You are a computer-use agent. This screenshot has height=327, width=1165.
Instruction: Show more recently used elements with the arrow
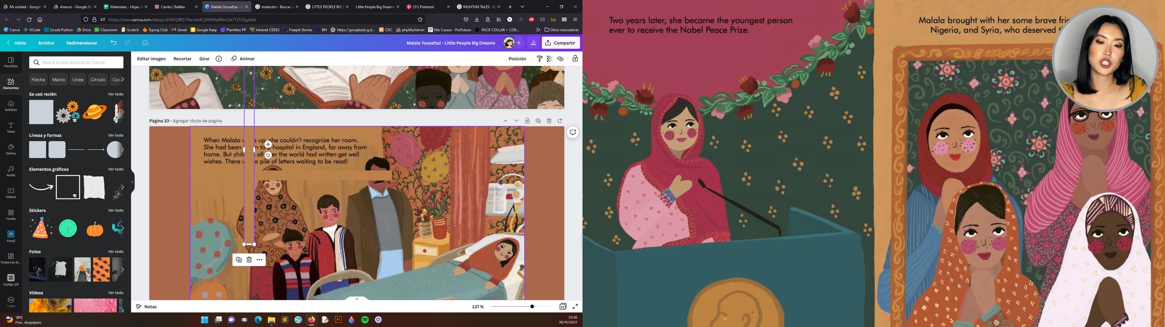click(121, 112)
